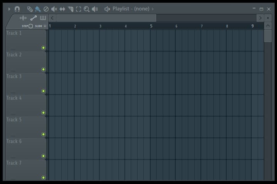
Task: Open the magnet snap settings
Action: click(17, 9)
